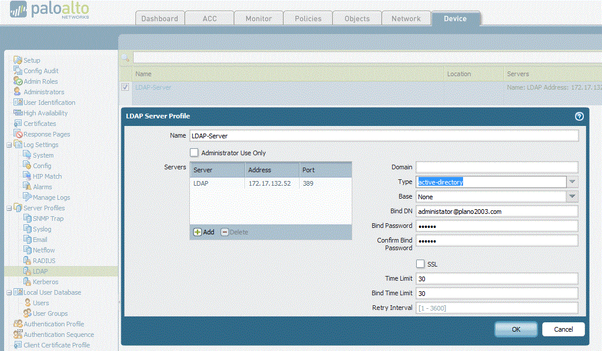
Task: Add a new server entry
Action: 203,232
